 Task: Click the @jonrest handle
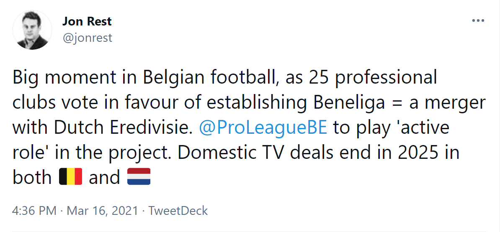click(87, 38)
